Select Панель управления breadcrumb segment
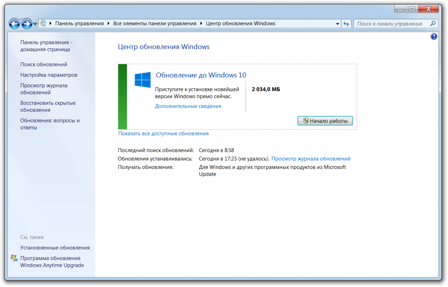Viewport: 448px width, 287px height. click(x=80, y=24)
